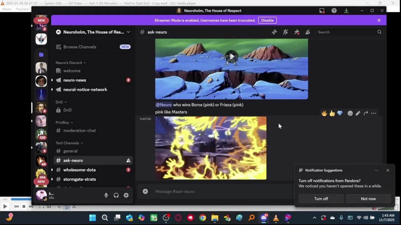Click the VLC seek progress bar

point(21,199)
